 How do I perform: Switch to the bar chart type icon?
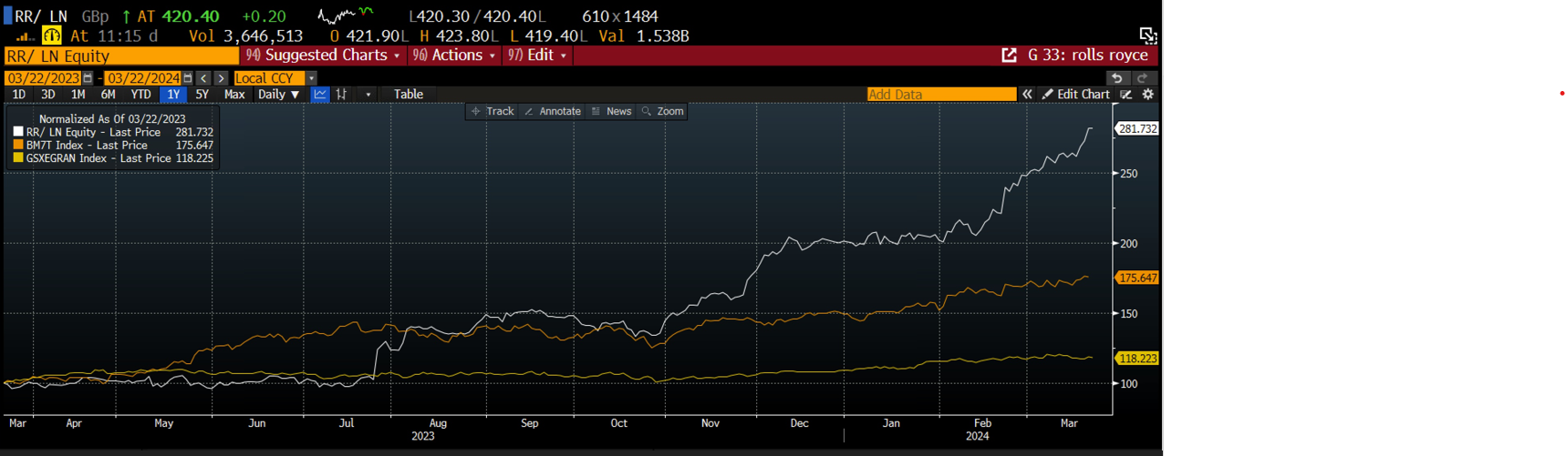(x=342, y=95)
